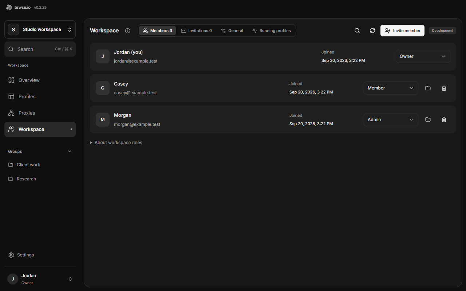Open Casey's folder access icon
Image resolution: width=466 pixels, height=291 pixels.
pyautogui.click(x=428, y=88)
